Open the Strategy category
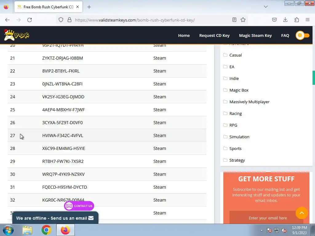 [x=237, y=160]
